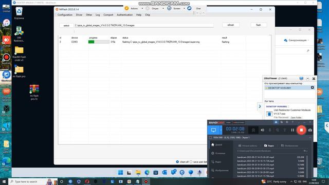This screenshot has width=329, height=185.
Task: Select bandicam 2023-09-21 14-25 video file
Action: 255,157
